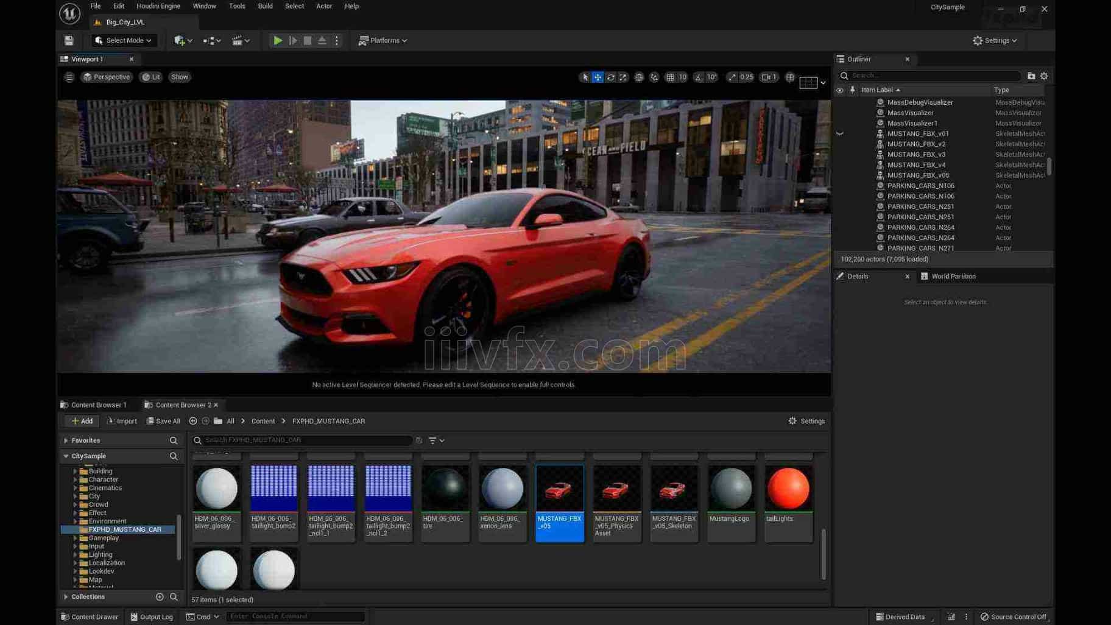The width and height of the screenshot is (1111, 625).
Task: Select the scale tool in the viewport
Action: pos(623,77)
